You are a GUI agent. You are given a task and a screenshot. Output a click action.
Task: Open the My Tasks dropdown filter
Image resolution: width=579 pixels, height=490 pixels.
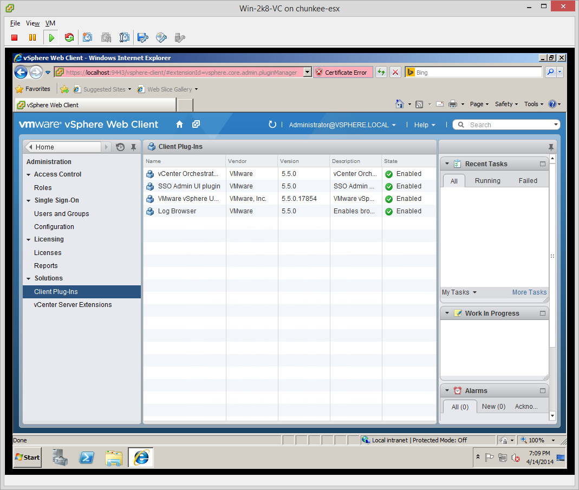[459, 292]
